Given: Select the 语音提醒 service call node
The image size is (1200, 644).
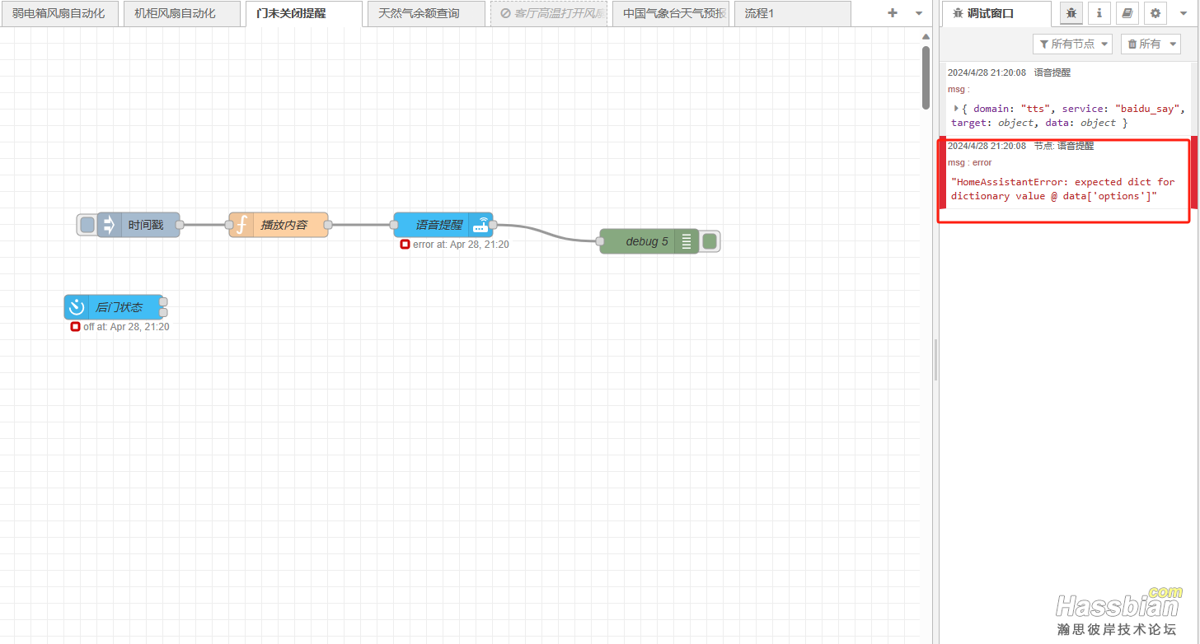Looking at the screenshot, I should click(443, 225).
